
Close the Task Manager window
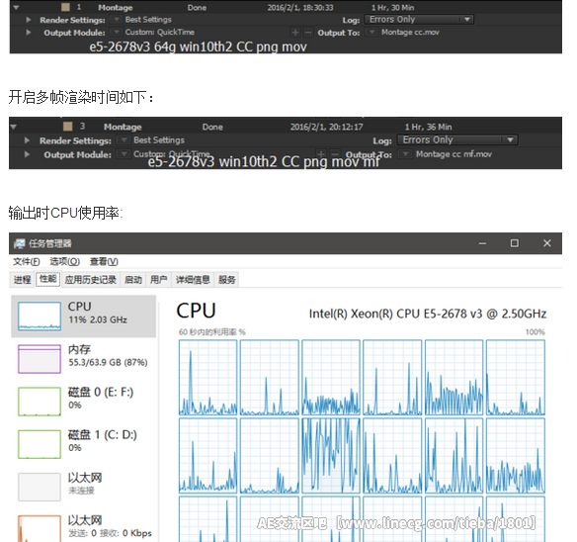[x=546, y=243]
